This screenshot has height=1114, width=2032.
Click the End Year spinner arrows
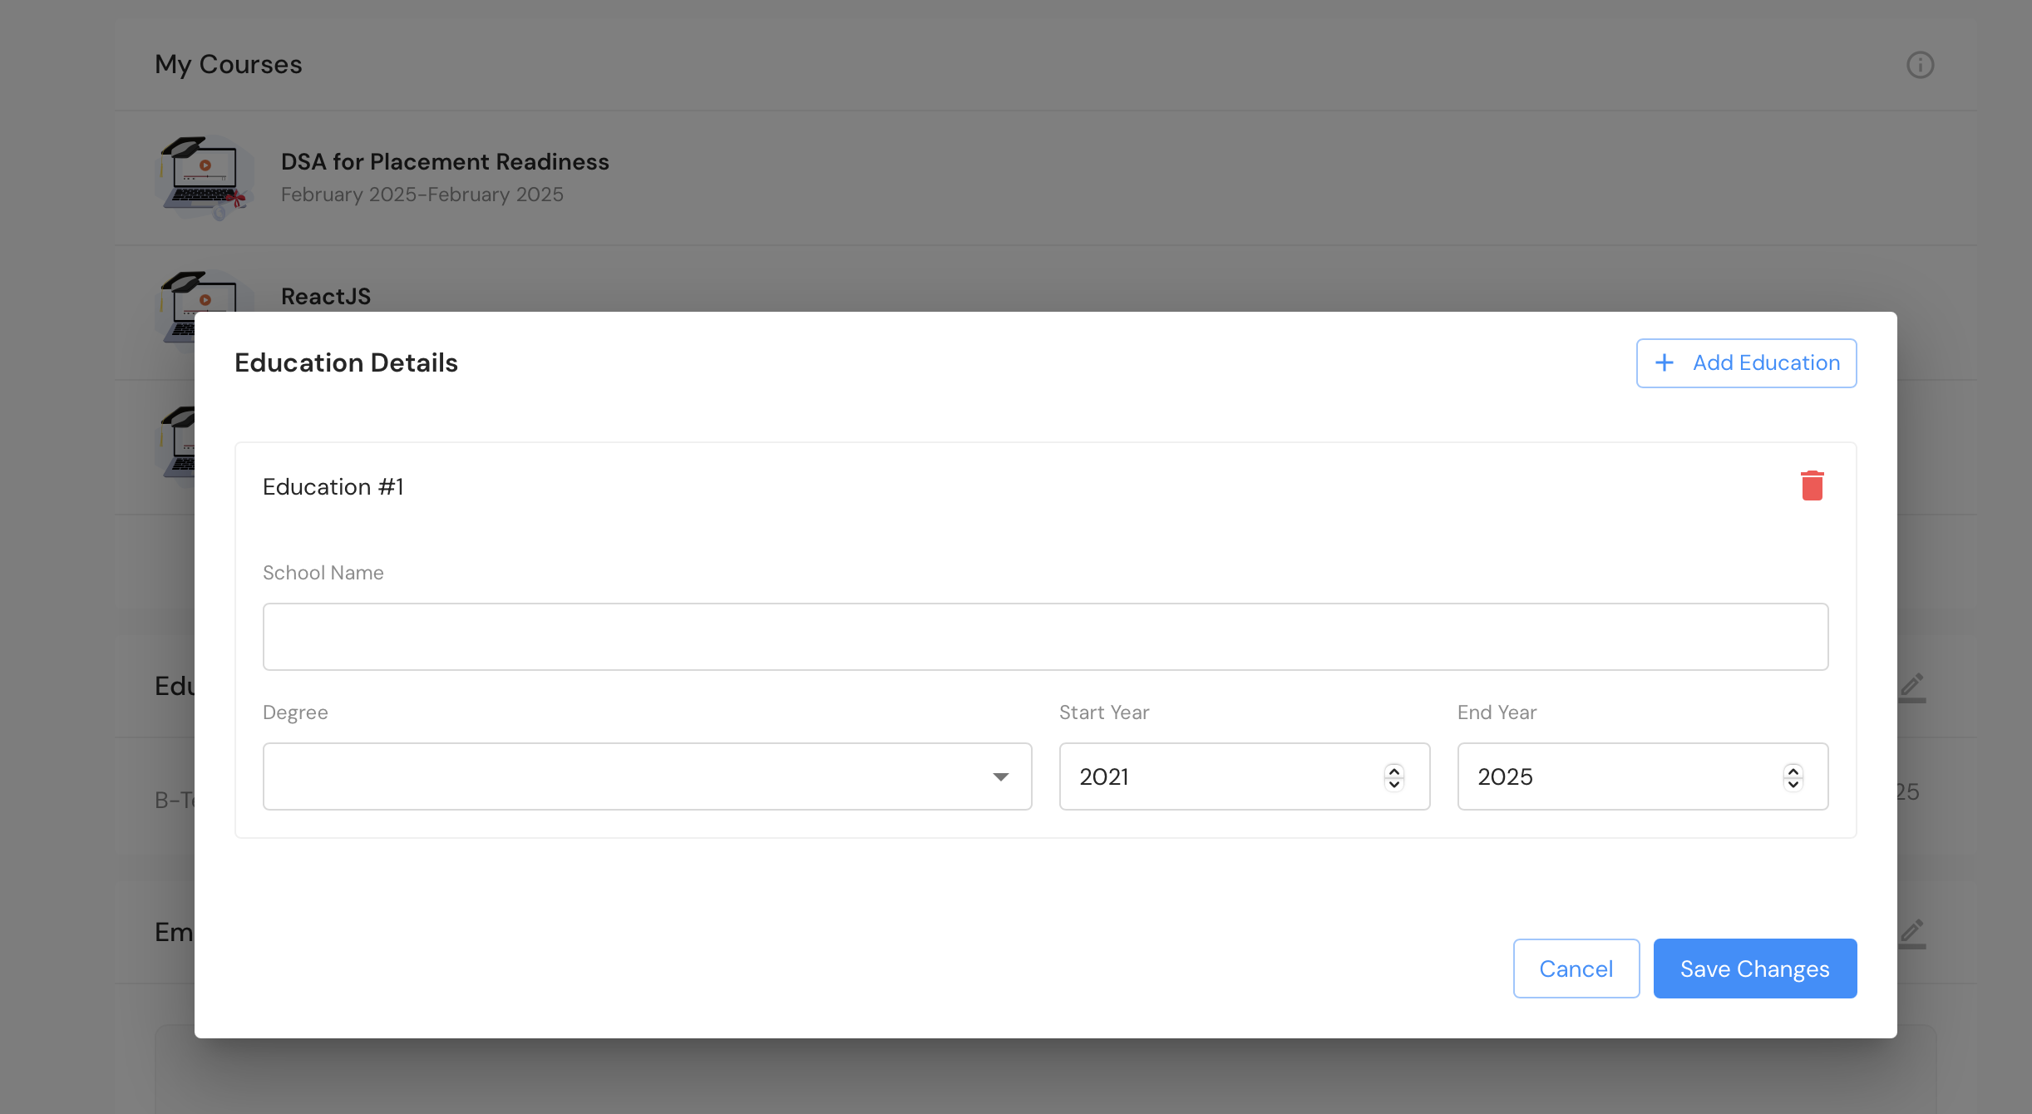pyautogui.click(x=1793, y=776)
